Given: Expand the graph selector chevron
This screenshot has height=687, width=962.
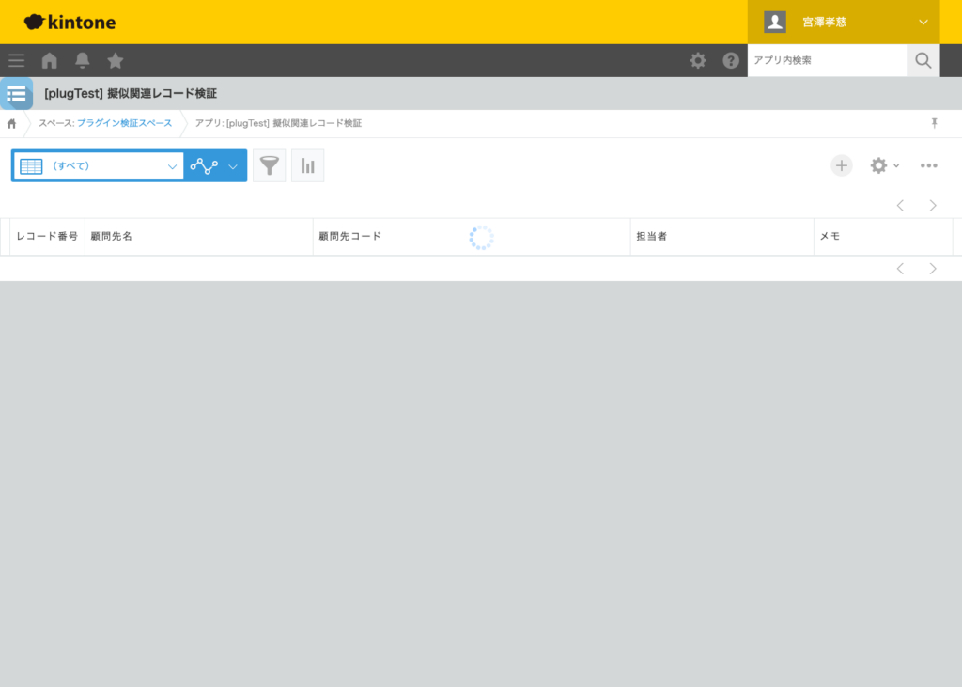Looking at the screenshot, I should tap(233, 165).
